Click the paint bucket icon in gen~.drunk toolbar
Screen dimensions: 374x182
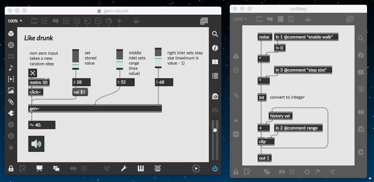tap(137, 21)
